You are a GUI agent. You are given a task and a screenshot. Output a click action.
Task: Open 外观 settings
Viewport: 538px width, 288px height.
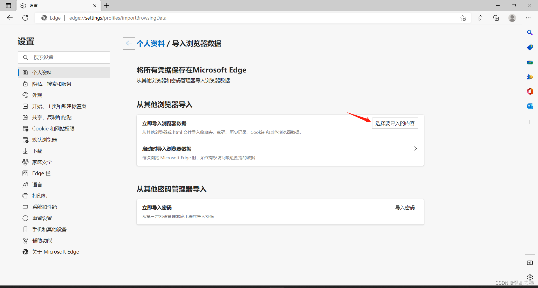coord(64,95)
